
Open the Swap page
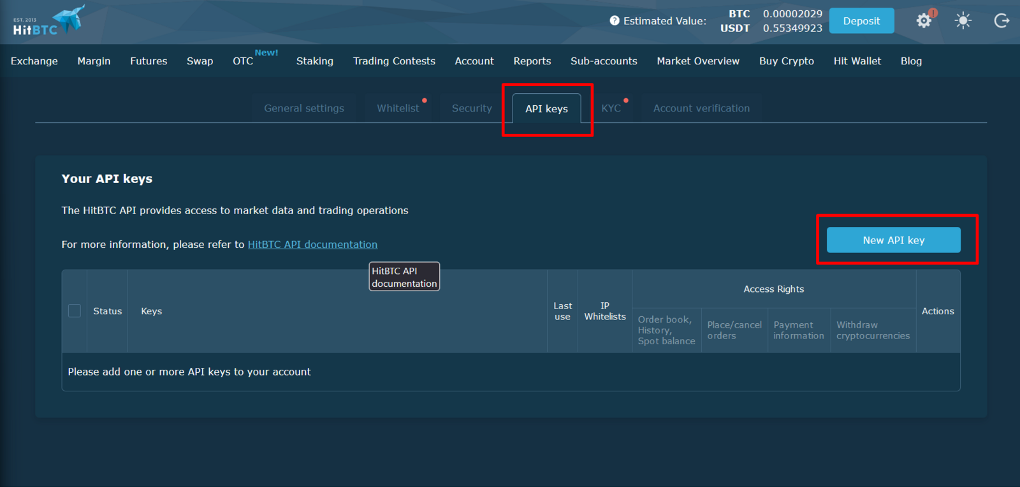200,61
